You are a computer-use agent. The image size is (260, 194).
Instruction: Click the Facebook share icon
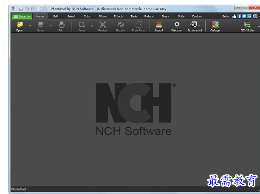pos(239,16)
